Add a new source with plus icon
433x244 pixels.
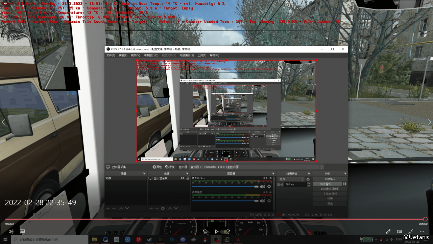(x=151, y=208)
